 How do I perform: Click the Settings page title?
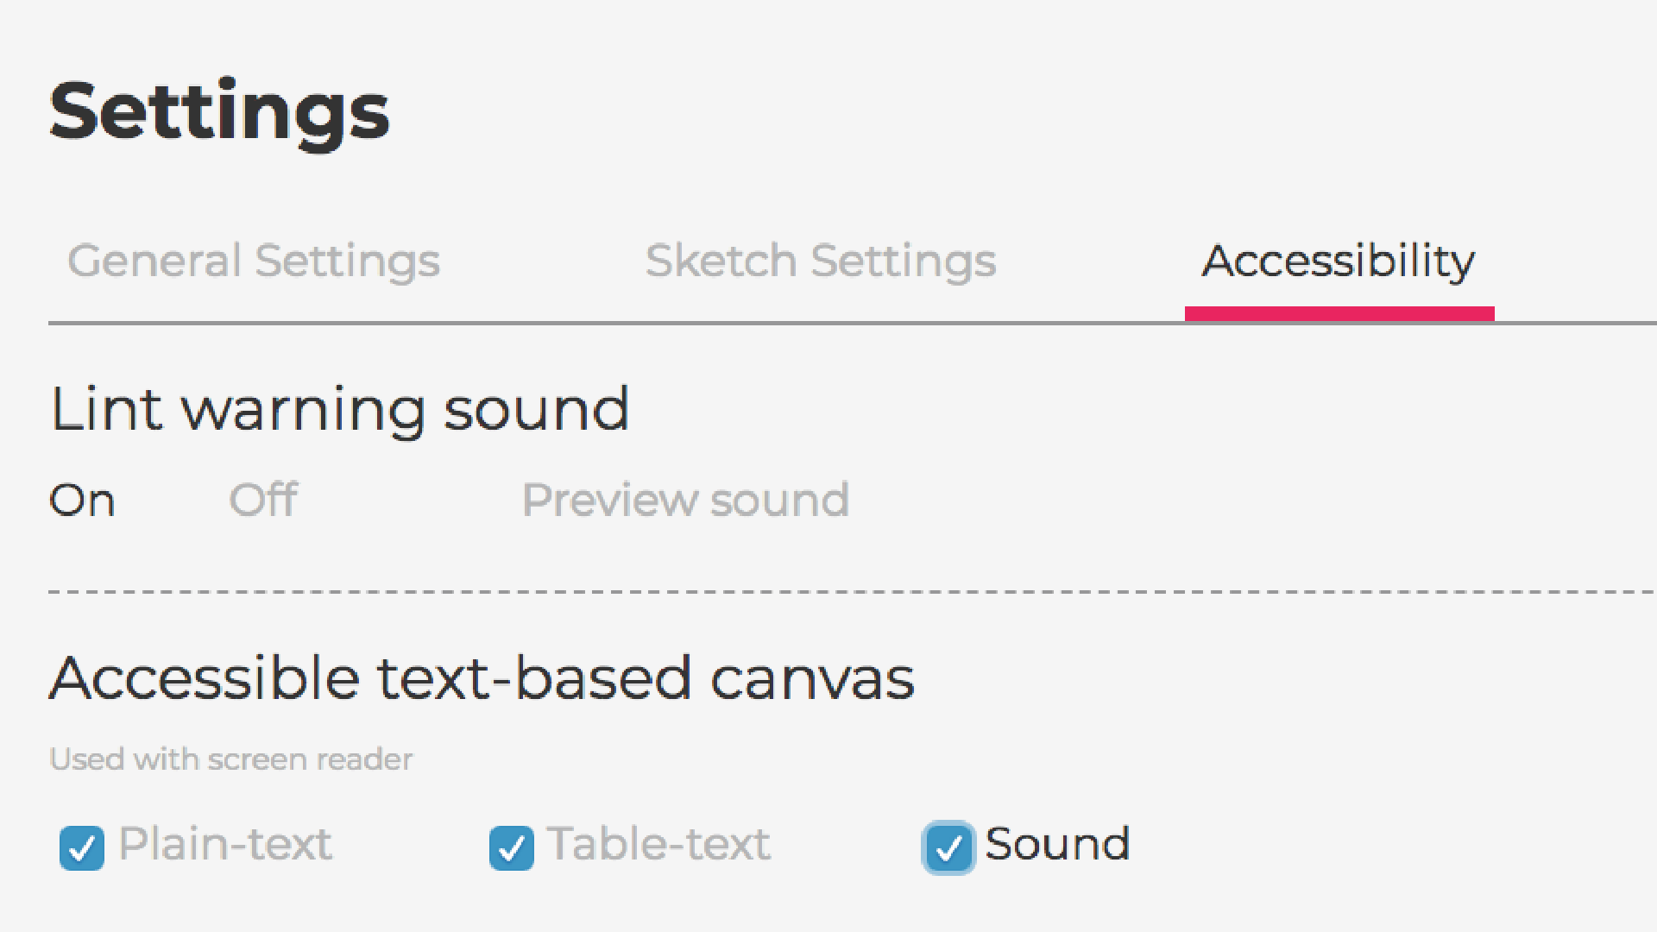pos(219,112)
